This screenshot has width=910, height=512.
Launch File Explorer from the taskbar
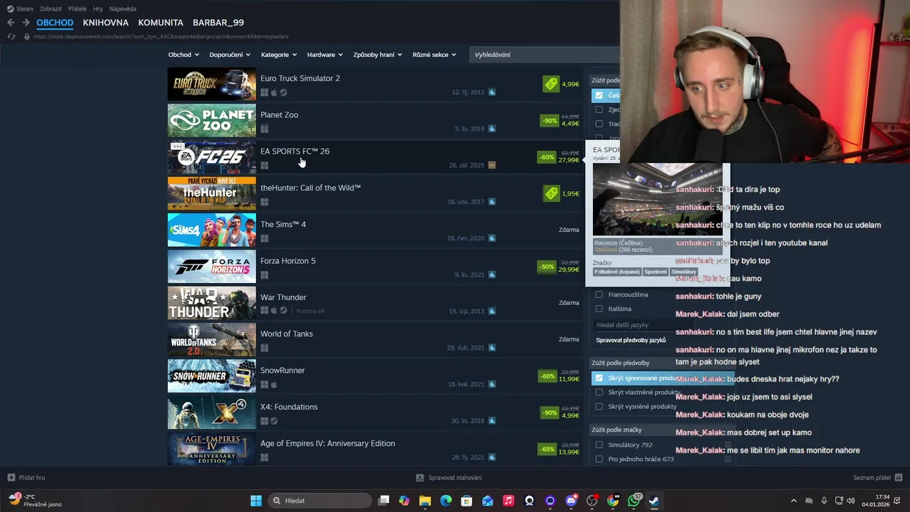tap(425, 501)
